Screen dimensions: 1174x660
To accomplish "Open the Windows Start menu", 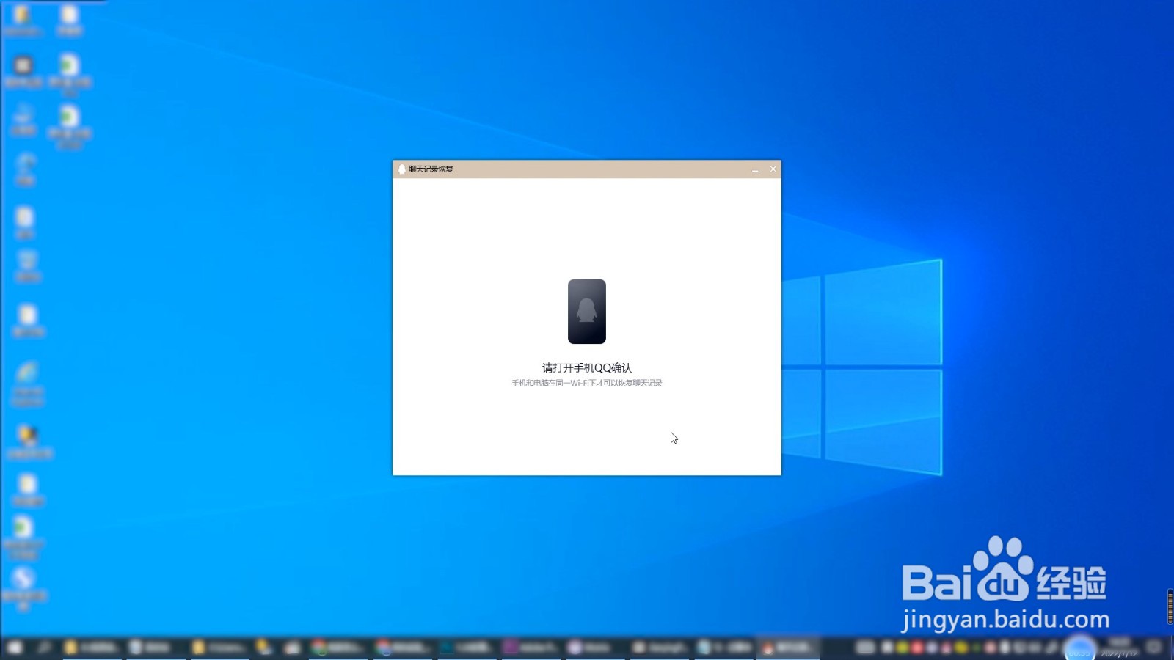I will click(x=15, y=648).
